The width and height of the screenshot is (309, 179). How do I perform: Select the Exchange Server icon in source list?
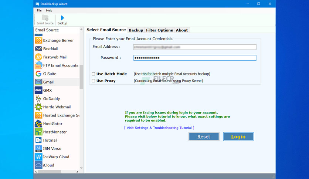pos(38,40)
